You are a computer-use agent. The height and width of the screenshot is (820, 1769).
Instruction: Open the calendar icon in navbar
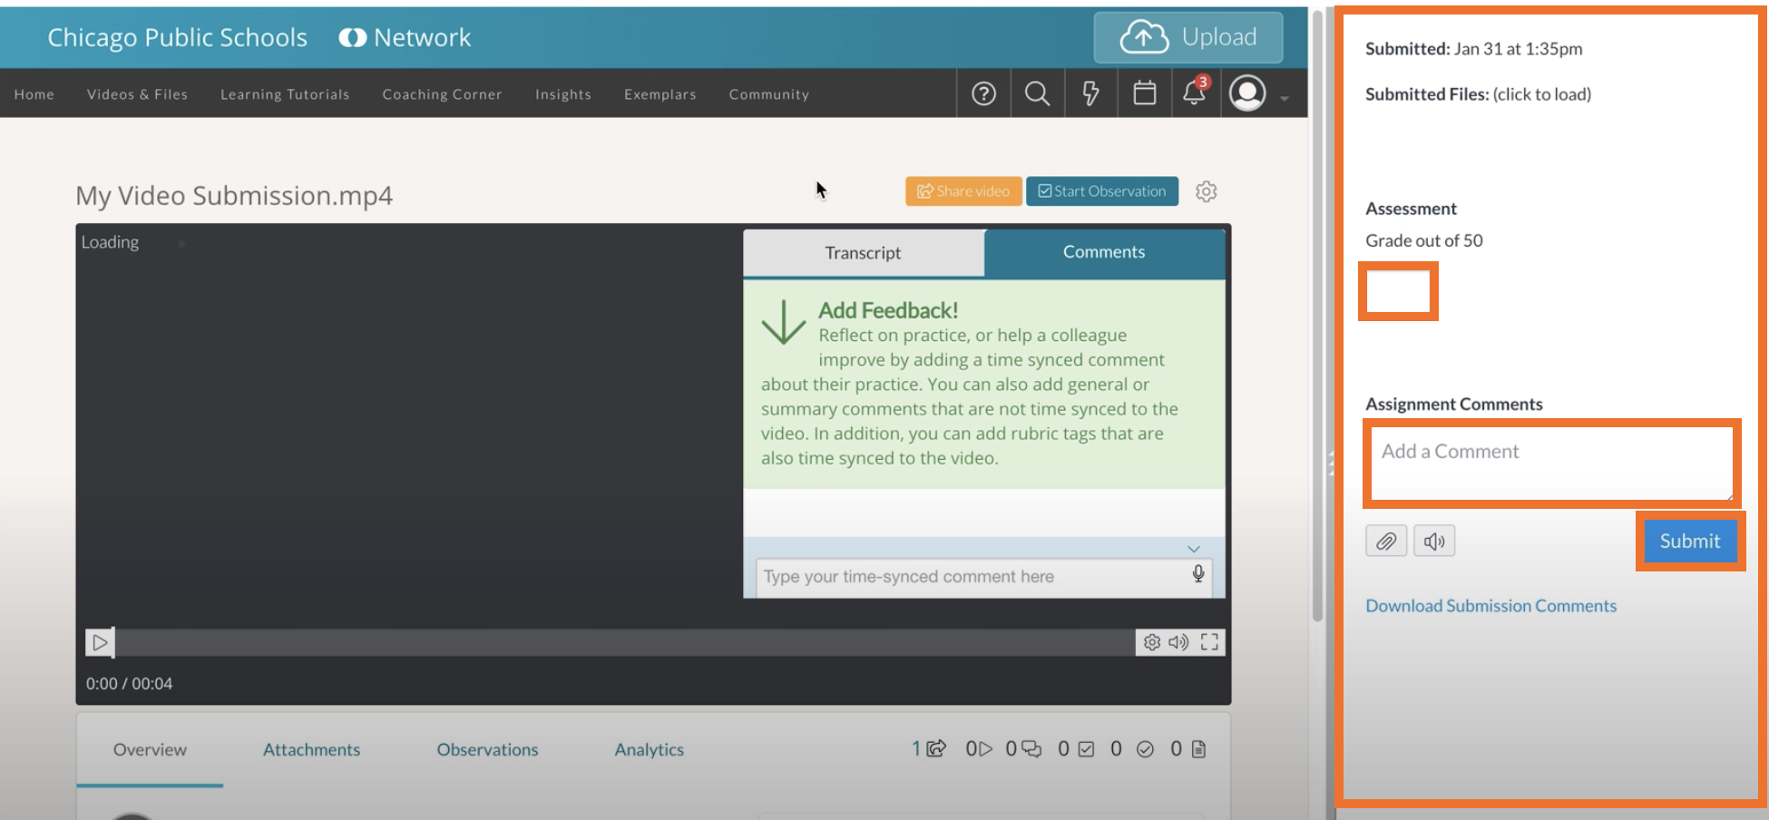click(1145, 93)
